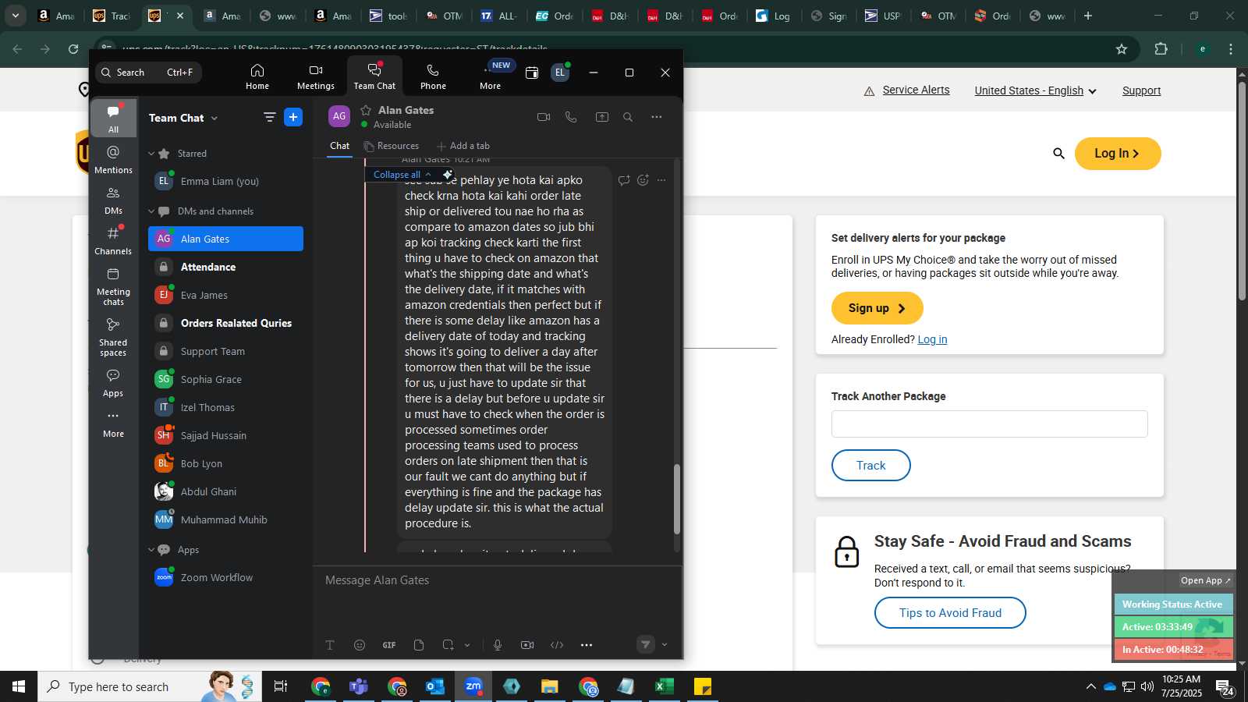
Task: Select the All filter in Zoom sidebar
Action: click(114, 118)
